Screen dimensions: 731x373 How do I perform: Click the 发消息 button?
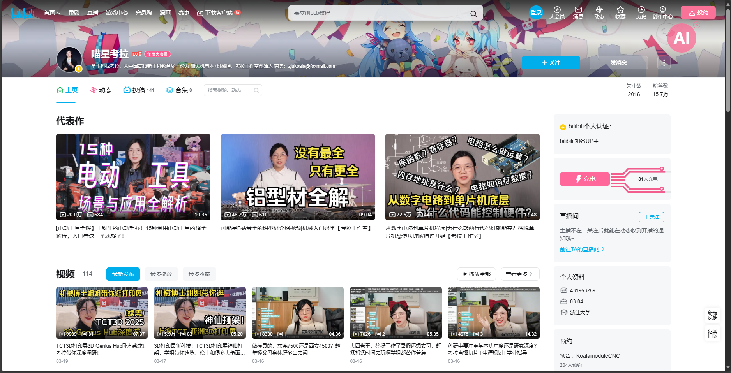[x=618, y=63]
